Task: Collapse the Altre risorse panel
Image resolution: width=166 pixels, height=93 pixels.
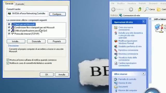Action: (x=143, y=74)
